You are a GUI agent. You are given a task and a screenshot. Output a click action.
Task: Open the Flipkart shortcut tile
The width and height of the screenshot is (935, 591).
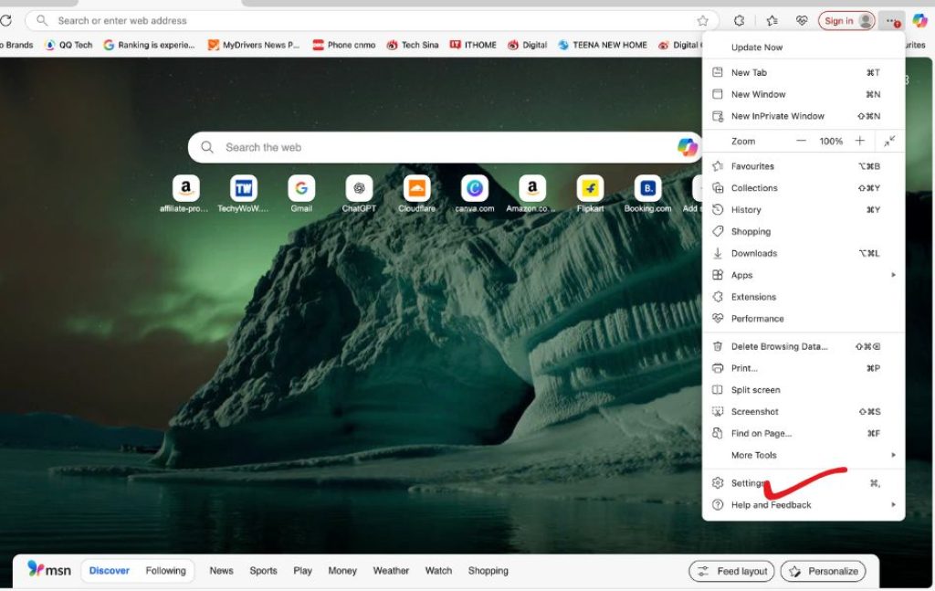[x=591, y=194]
